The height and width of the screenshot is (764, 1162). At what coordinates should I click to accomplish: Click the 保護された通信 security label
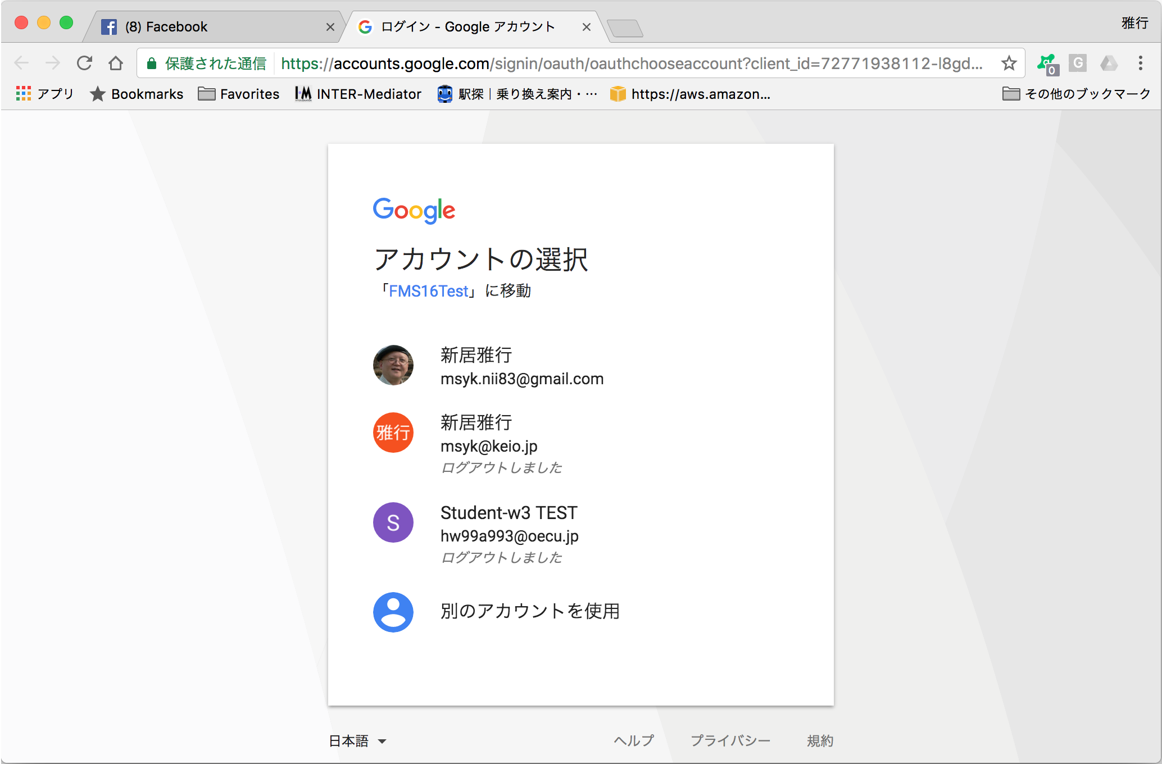click(216, 63)
